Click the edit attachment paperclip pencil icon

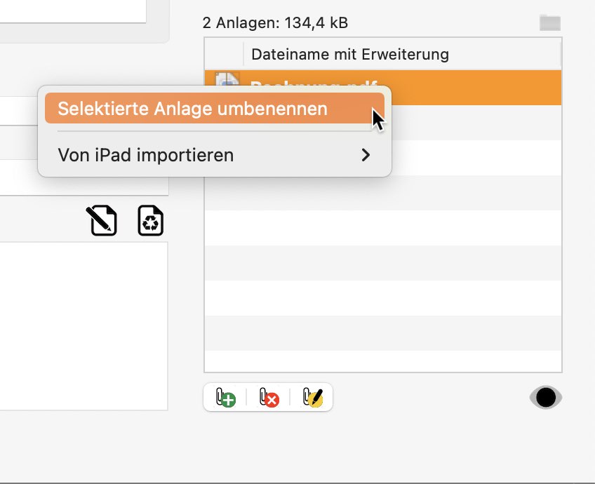[312, 398]
